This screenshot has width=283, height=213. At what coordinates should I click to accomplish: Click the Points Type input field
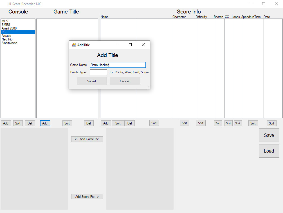[x=98, y=72]
